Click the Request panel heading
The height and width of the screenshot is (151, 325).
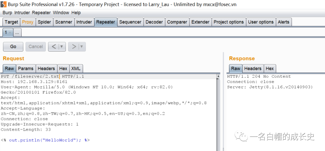tap(14, 59)
